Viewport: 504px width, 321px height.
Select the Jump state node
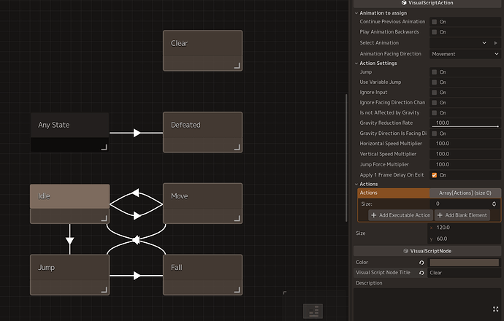point(69,275)
